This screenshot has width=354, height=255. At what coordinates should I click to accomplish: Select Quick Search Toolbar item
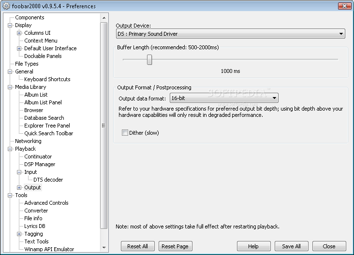48,133
